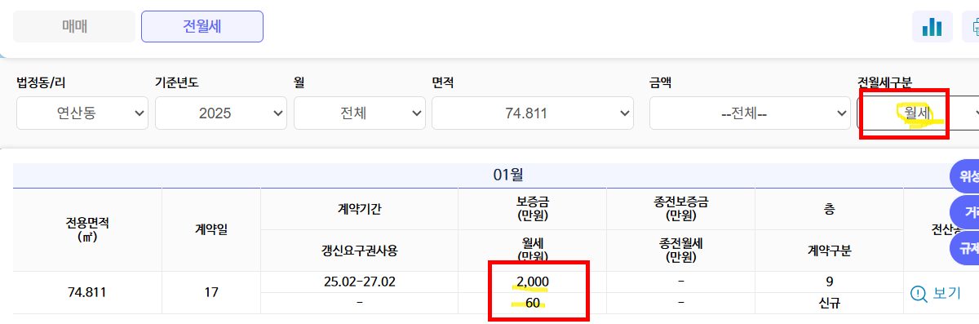This screenshot has height=324, width=979.
Task: Click the monthly rent value 60
Action: (533, 304)
